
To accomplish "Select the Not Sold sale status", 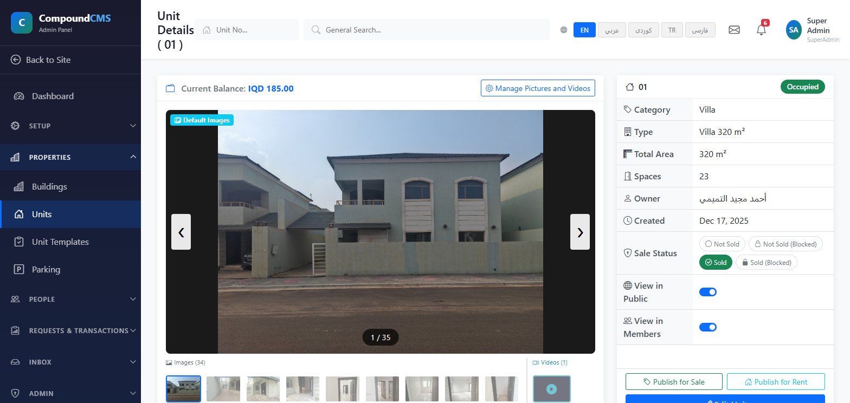I will pos(723,244).
